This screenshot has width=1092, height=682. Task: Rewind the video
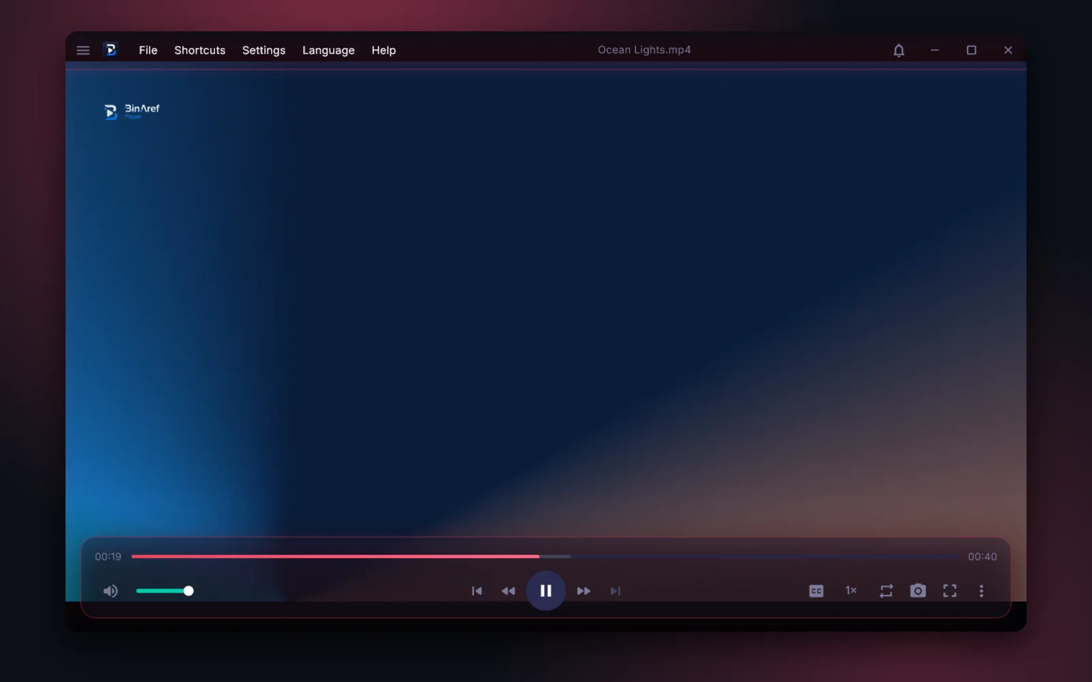[x=508, y=591]
